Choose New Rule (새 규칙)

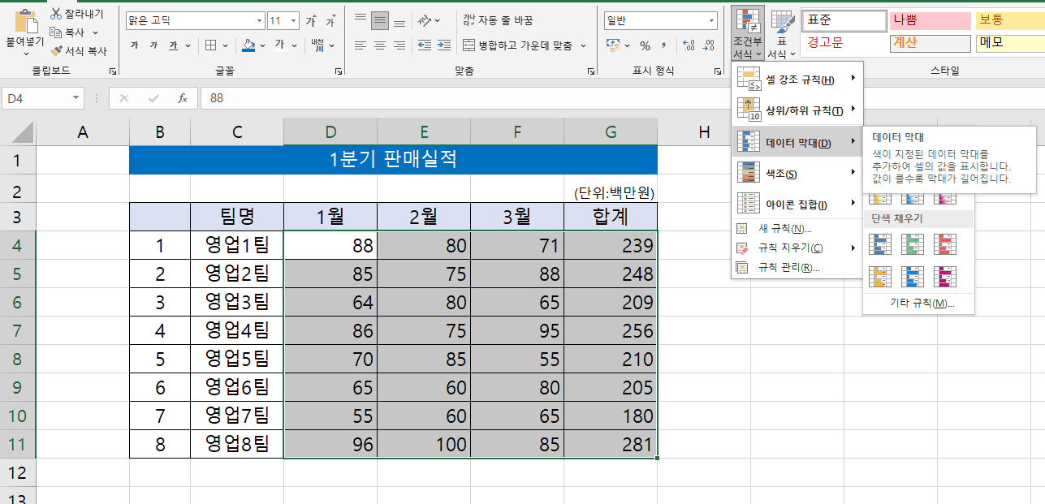point(797,229)
